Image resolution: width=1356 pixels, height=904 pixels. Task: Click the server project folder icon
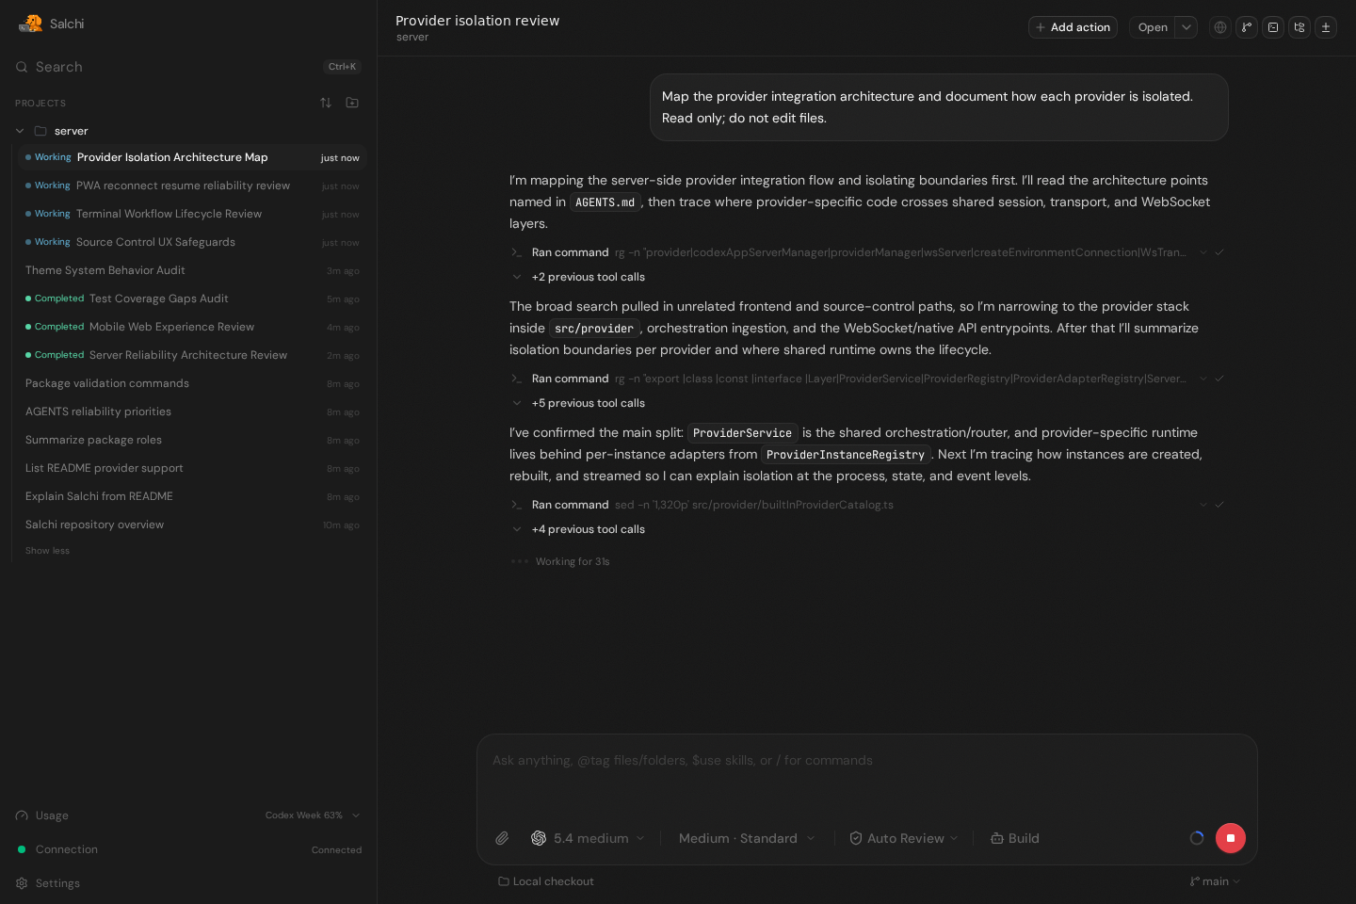click(x=40, y=131)
